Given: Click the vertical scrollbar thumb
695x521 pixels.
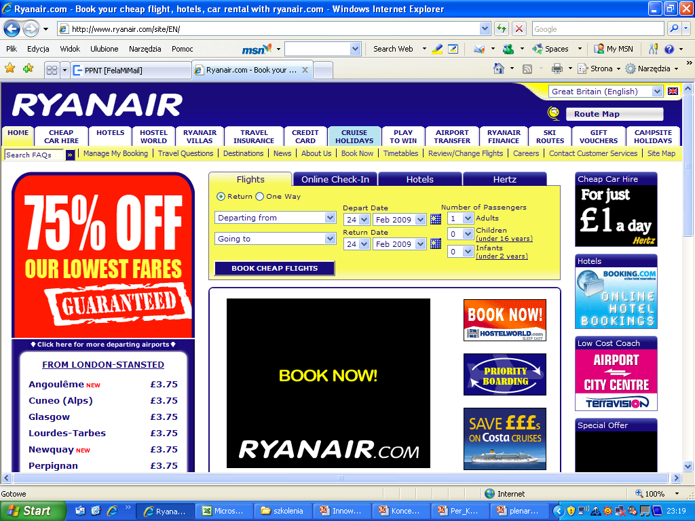Looking at the screenshot, I should [688, 165].
